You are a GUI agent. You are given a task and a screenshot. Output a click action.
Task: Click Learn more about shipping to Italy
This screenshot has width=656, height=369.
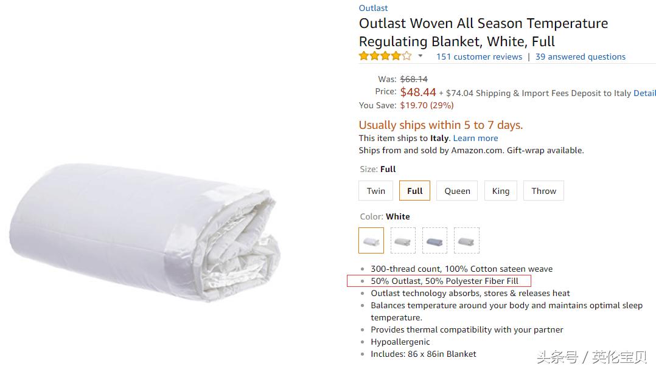tap(475, 138)
